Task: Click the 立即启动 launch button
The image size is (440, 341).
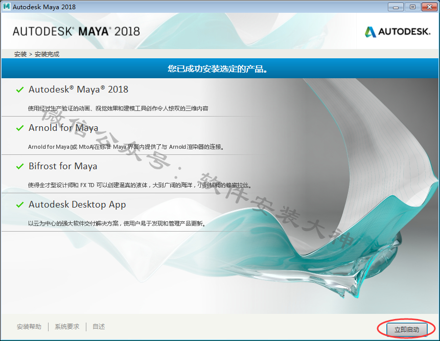Action: [x=407, y=329]
